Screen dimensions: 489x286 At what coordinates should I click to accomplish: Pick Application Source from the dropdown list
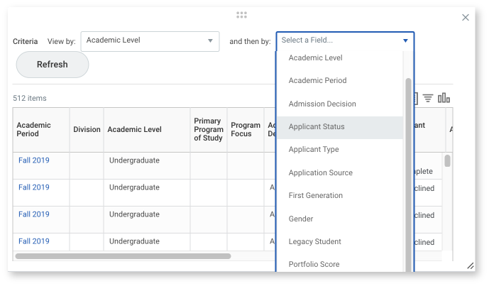coord(340,172)
